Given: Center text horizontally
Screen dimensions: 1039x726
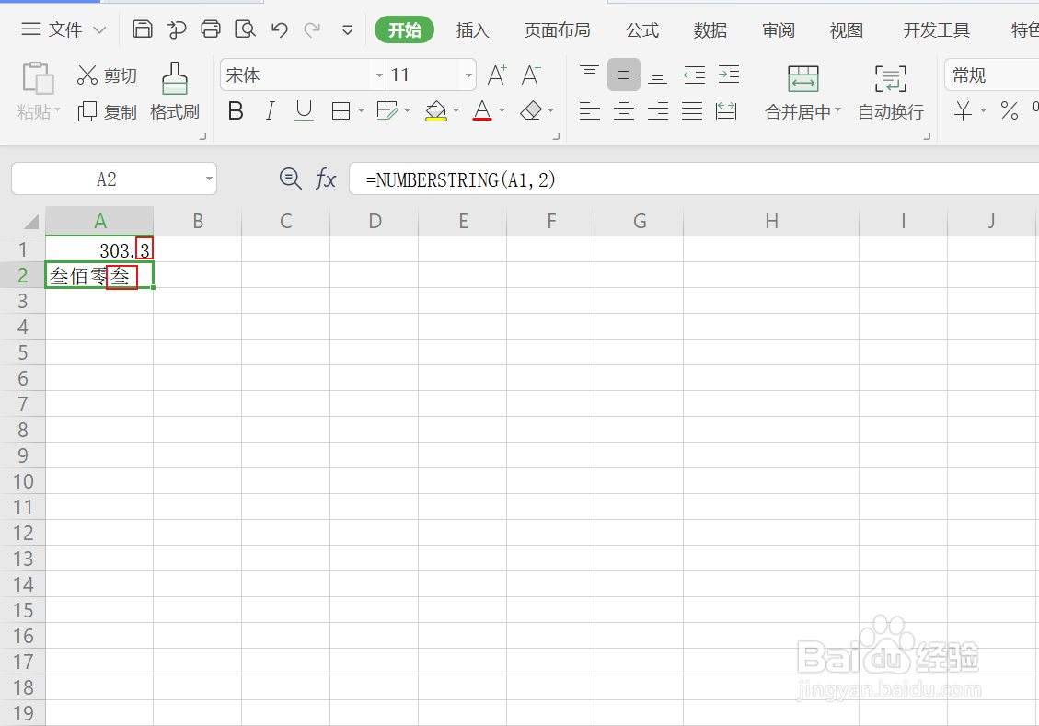Looking at the screenshot, I should [624, 110].
